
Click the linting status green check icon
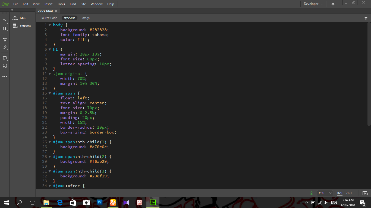pyautogui.click(x=311, y=193)
